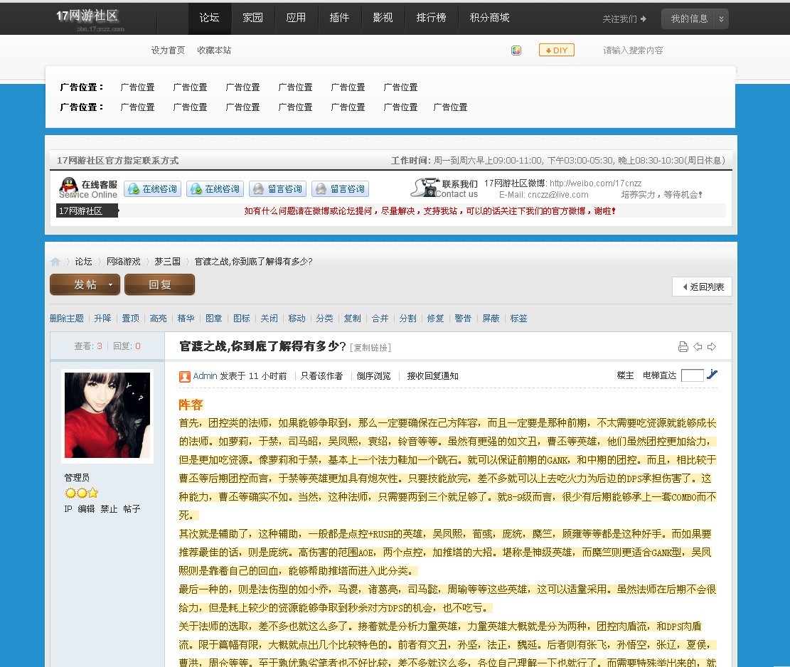Viewport: 790px width, 667px height.
Task: Click 帖子 under the admin avatar
Action: point(132,509)
